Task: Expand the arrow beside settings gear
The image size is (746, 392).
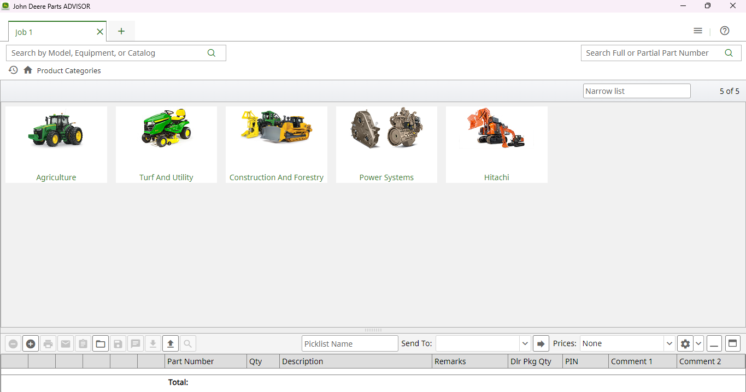Action: [699, 344]
